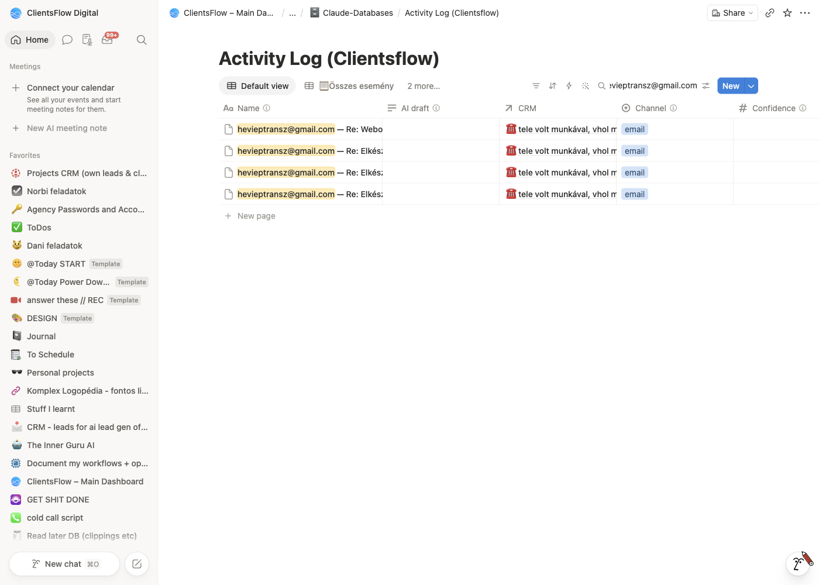Open view settings sliders icon
This screenshot has width=819, height=585.
(x=706, y=86)
